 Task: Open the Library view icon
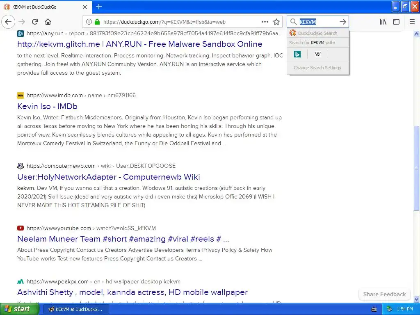(x=383, y=22)
